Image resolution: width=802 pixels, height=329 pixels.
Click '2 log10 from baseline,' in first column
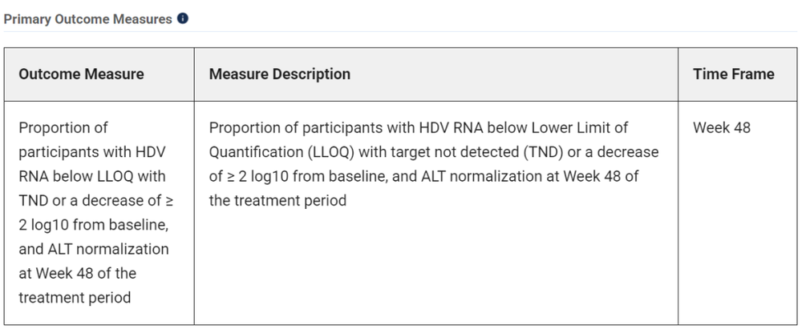[x=93, y=224]
